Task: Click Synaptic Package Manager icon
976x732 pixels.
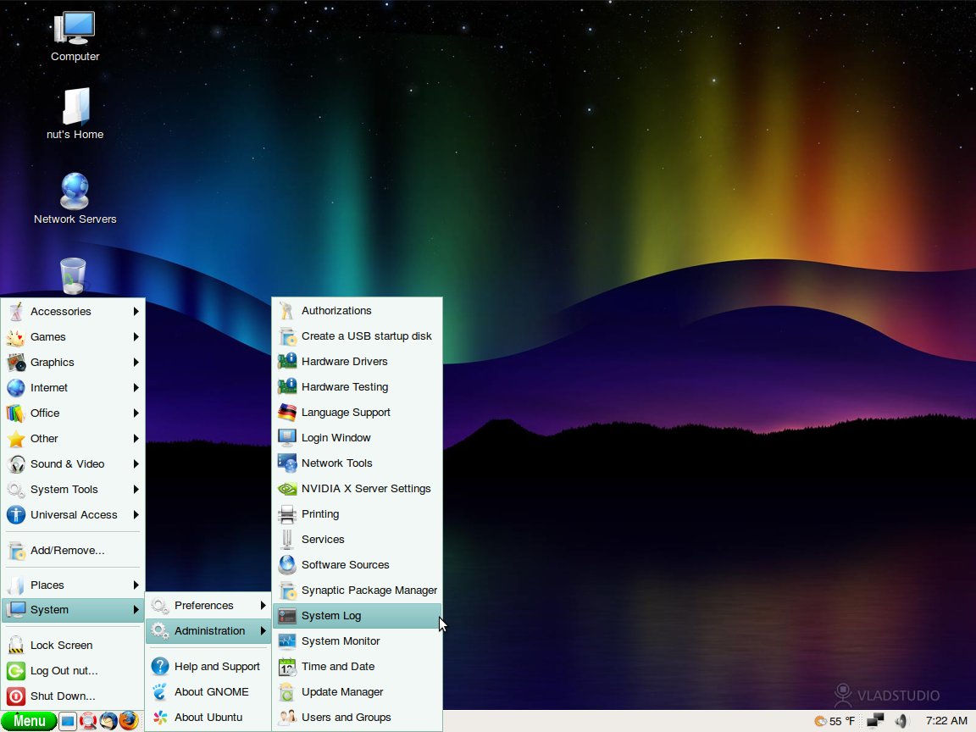Action: click(x=287, y=590)
